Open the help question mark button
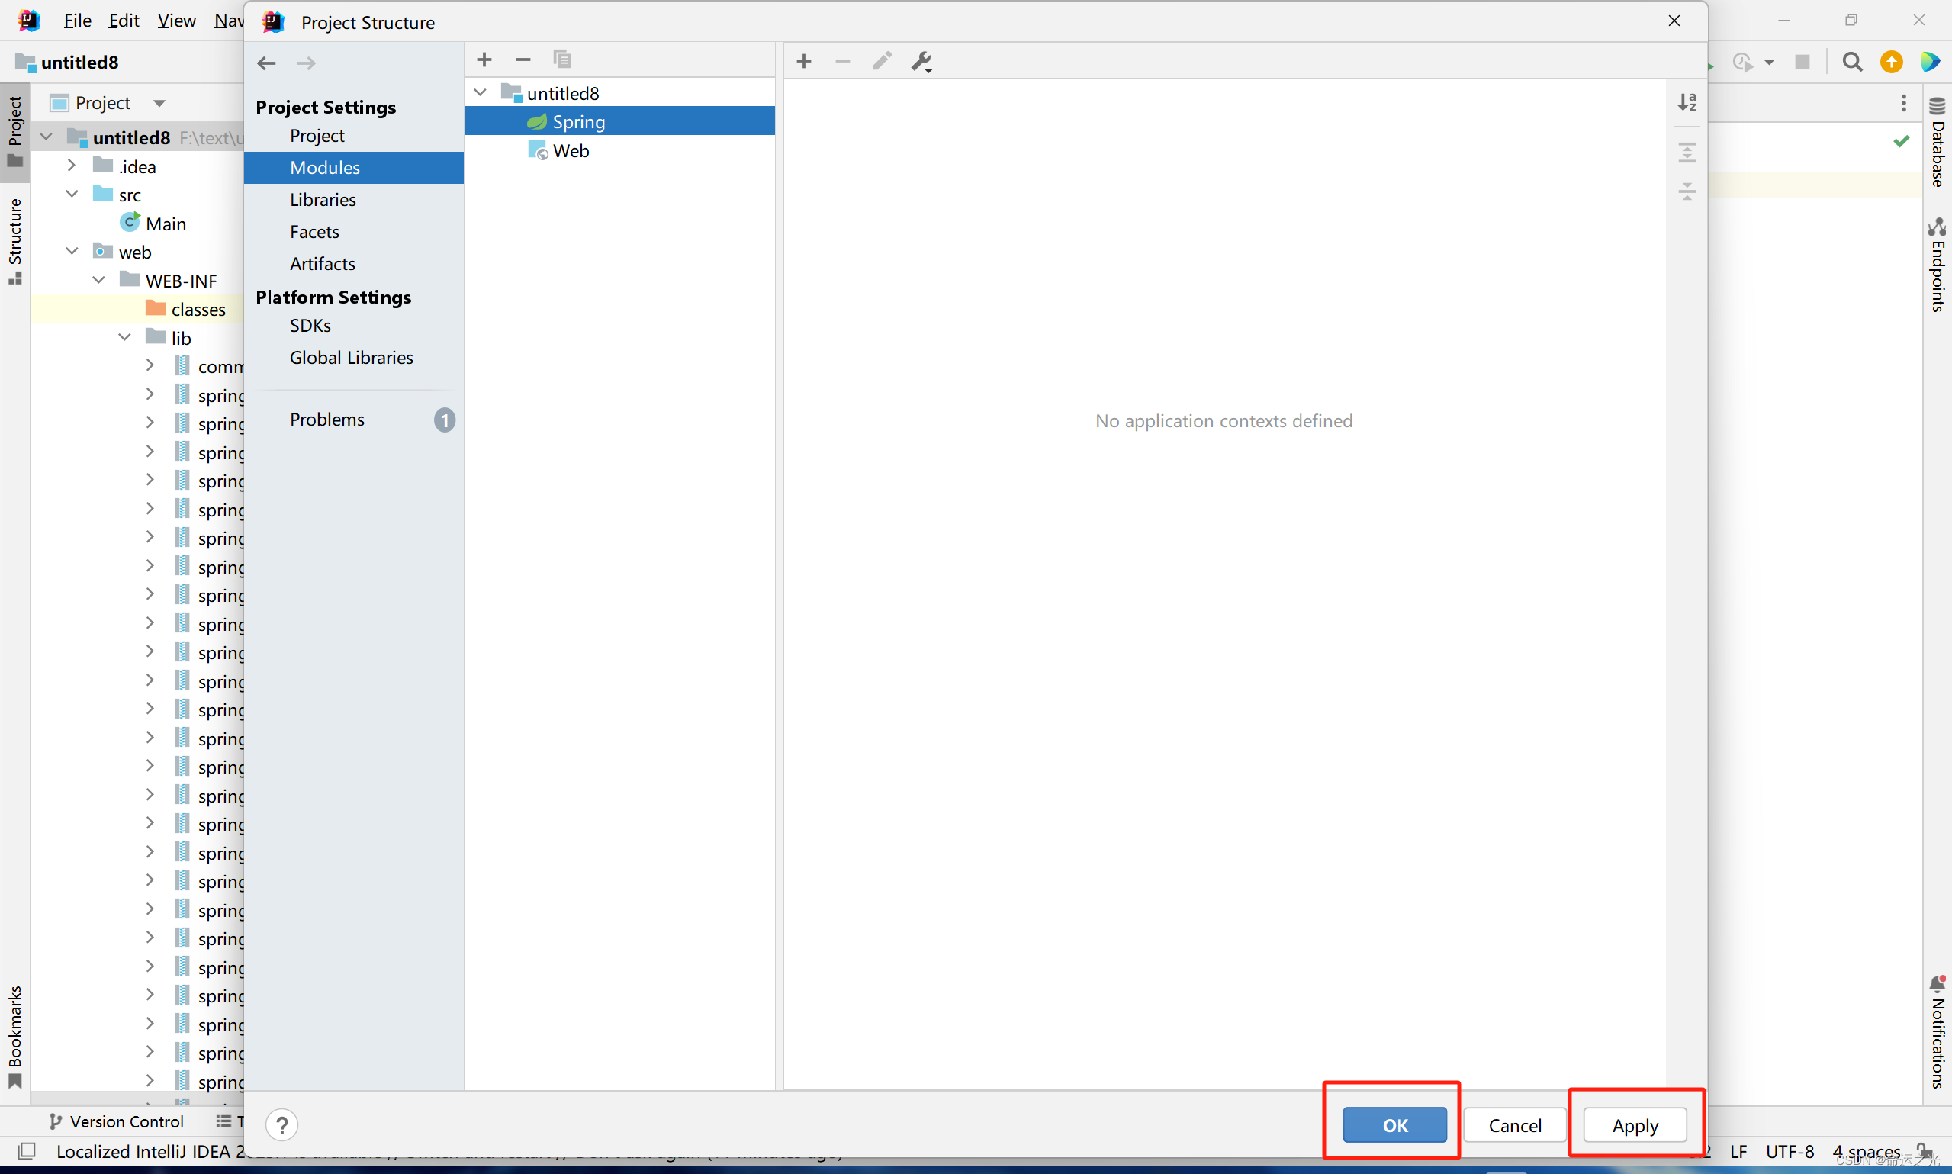Image resolution: width=1952 pixels, height=1174 pixels. coord(281,1124)
